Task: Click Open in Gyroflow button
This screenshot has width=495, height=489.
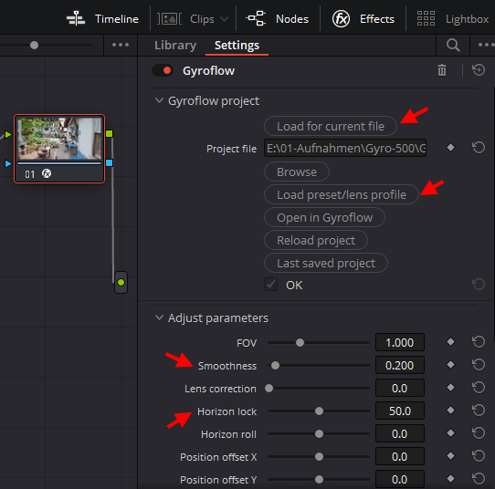Action: [324, 217]
